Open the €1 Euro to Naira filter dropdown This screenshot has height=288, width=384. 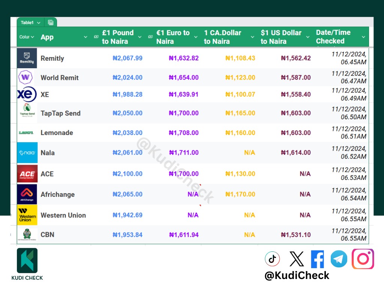point(196,37)
